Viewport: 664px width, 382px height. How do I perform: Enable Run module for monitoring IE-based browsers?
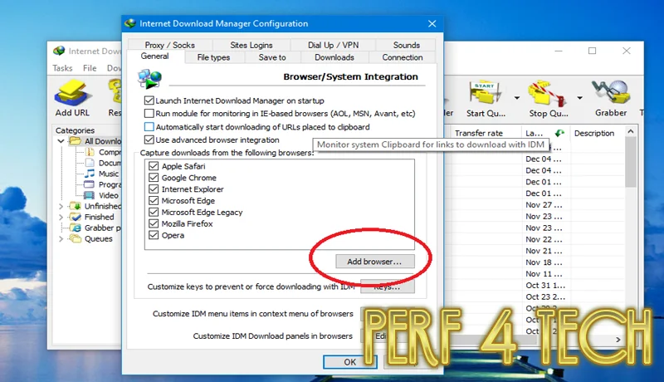point(149,113)
